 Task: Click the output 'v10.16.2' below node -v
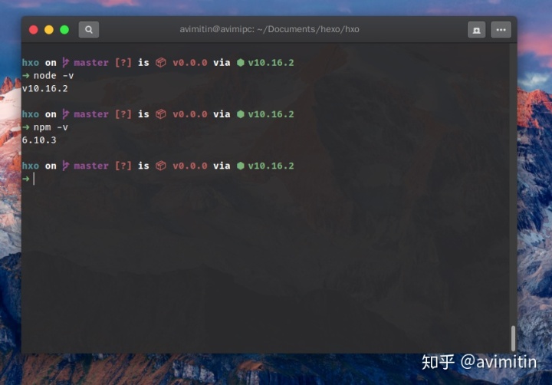coord(44,88)
